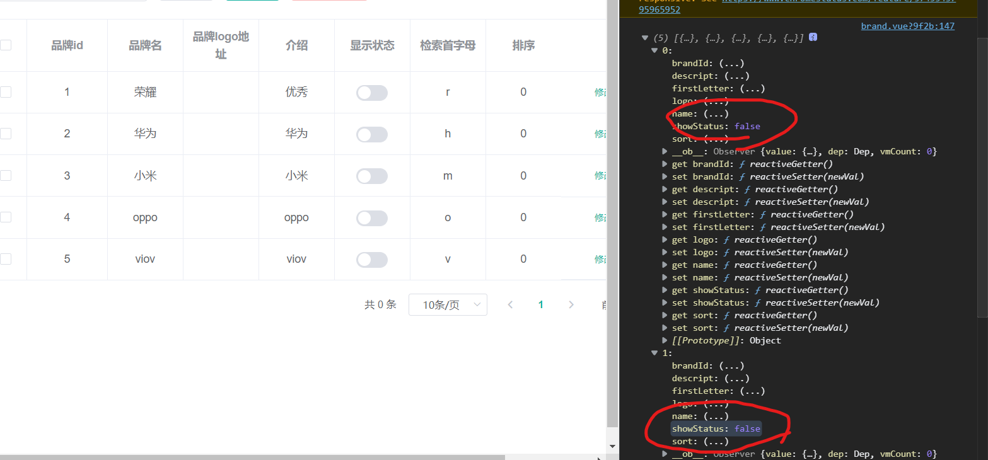Click the 共 0 条 total count text
988x460 pixels.
(380, 305)
